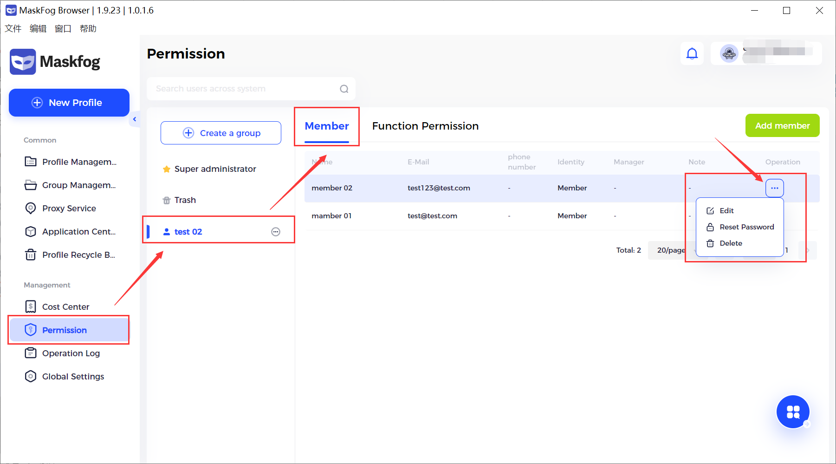
Task: Click the Application Cent... sidebar label
Action: [x=79, y=231]
